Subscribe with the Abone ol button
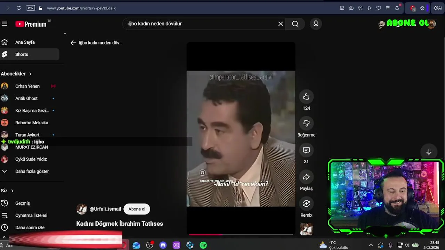The image size is (445, 250). click(x=137, y=209)
